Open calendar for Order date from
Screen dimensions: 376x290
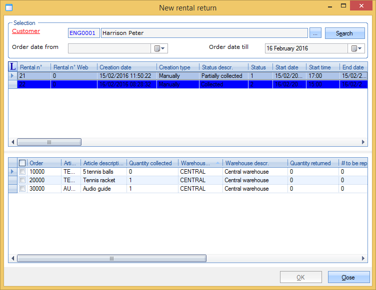point(160,48)
